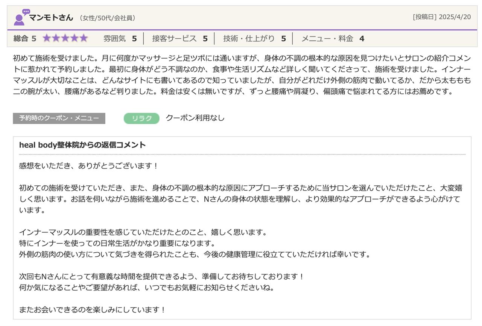Click the review text starting 初めて施術を受けました
This screenshot has height=326, width=482.
point(241,75)
